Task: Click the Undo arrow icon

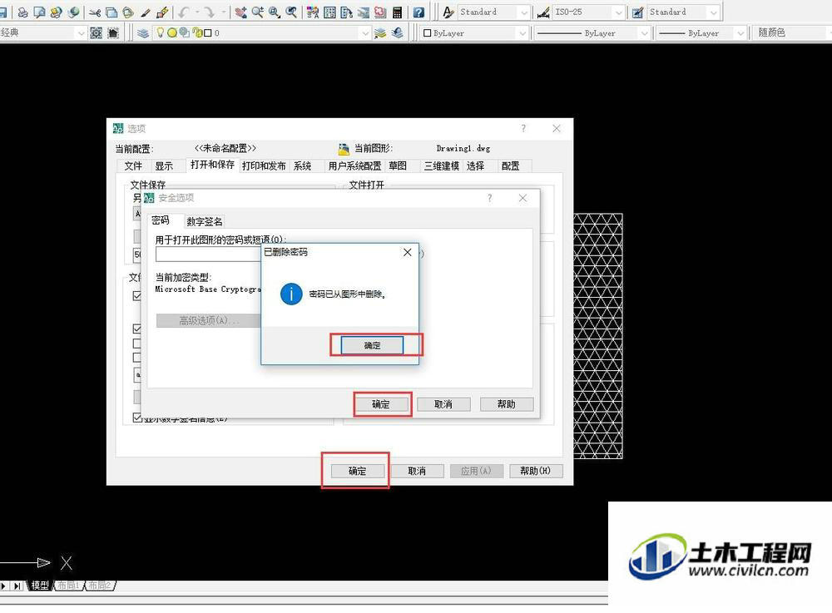Action: (x=184, y=12)
